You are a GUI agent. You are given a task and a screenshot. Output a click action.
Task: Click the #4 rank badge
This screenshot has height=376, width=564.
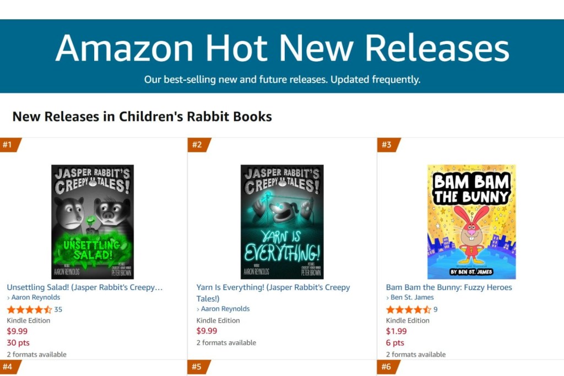9,367
